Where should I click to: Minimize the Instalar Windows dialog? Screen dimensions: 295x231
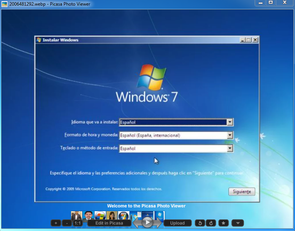(x=243, y=40)
